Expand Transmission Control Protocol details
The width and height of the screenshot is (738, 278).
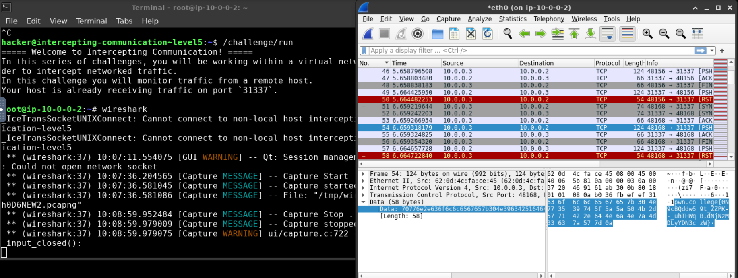363,195
